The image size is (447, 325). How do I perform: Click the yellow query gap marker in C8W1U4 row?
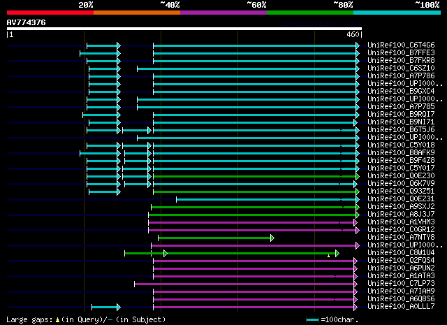tap(329, 256)
